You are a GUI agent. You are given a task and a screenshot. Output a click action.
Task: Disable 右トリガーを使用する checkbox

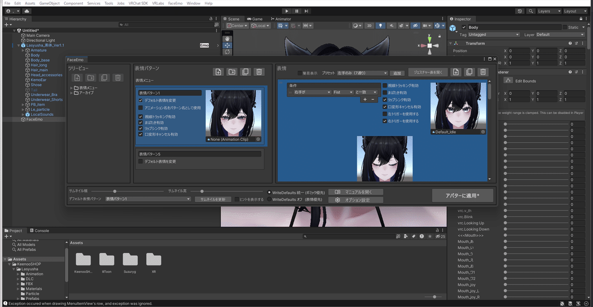[384, 121]
